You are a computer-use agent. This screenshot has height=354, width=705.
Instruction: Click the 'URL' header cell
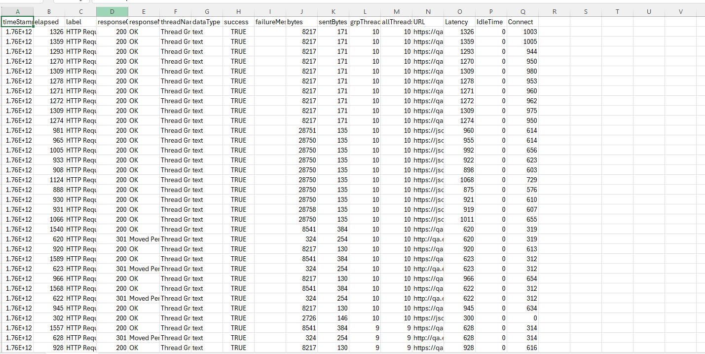coord(428,22)
